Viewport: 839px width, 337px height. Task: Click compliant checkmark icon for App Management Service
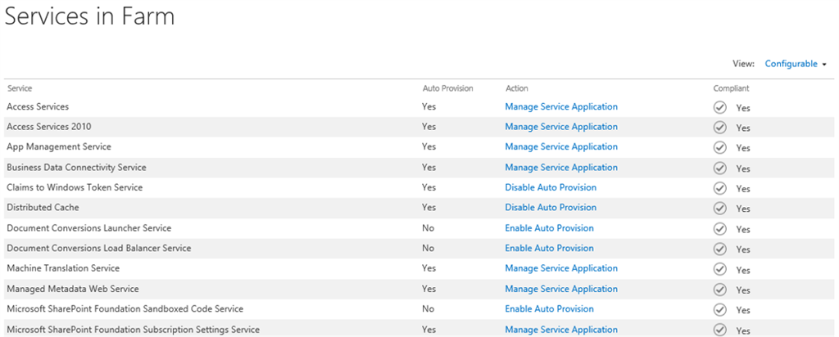click(720, 147)
